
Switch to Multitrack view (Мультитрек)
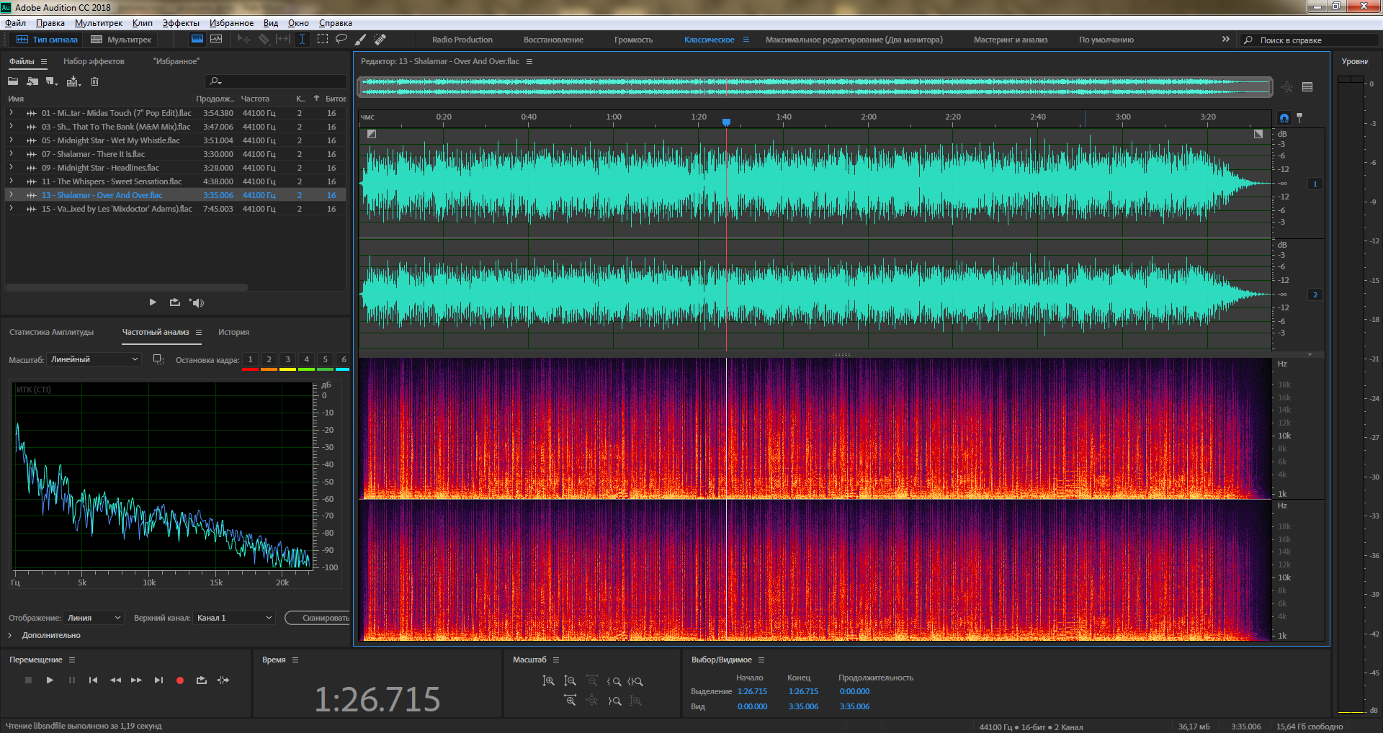tap(121, 40)
